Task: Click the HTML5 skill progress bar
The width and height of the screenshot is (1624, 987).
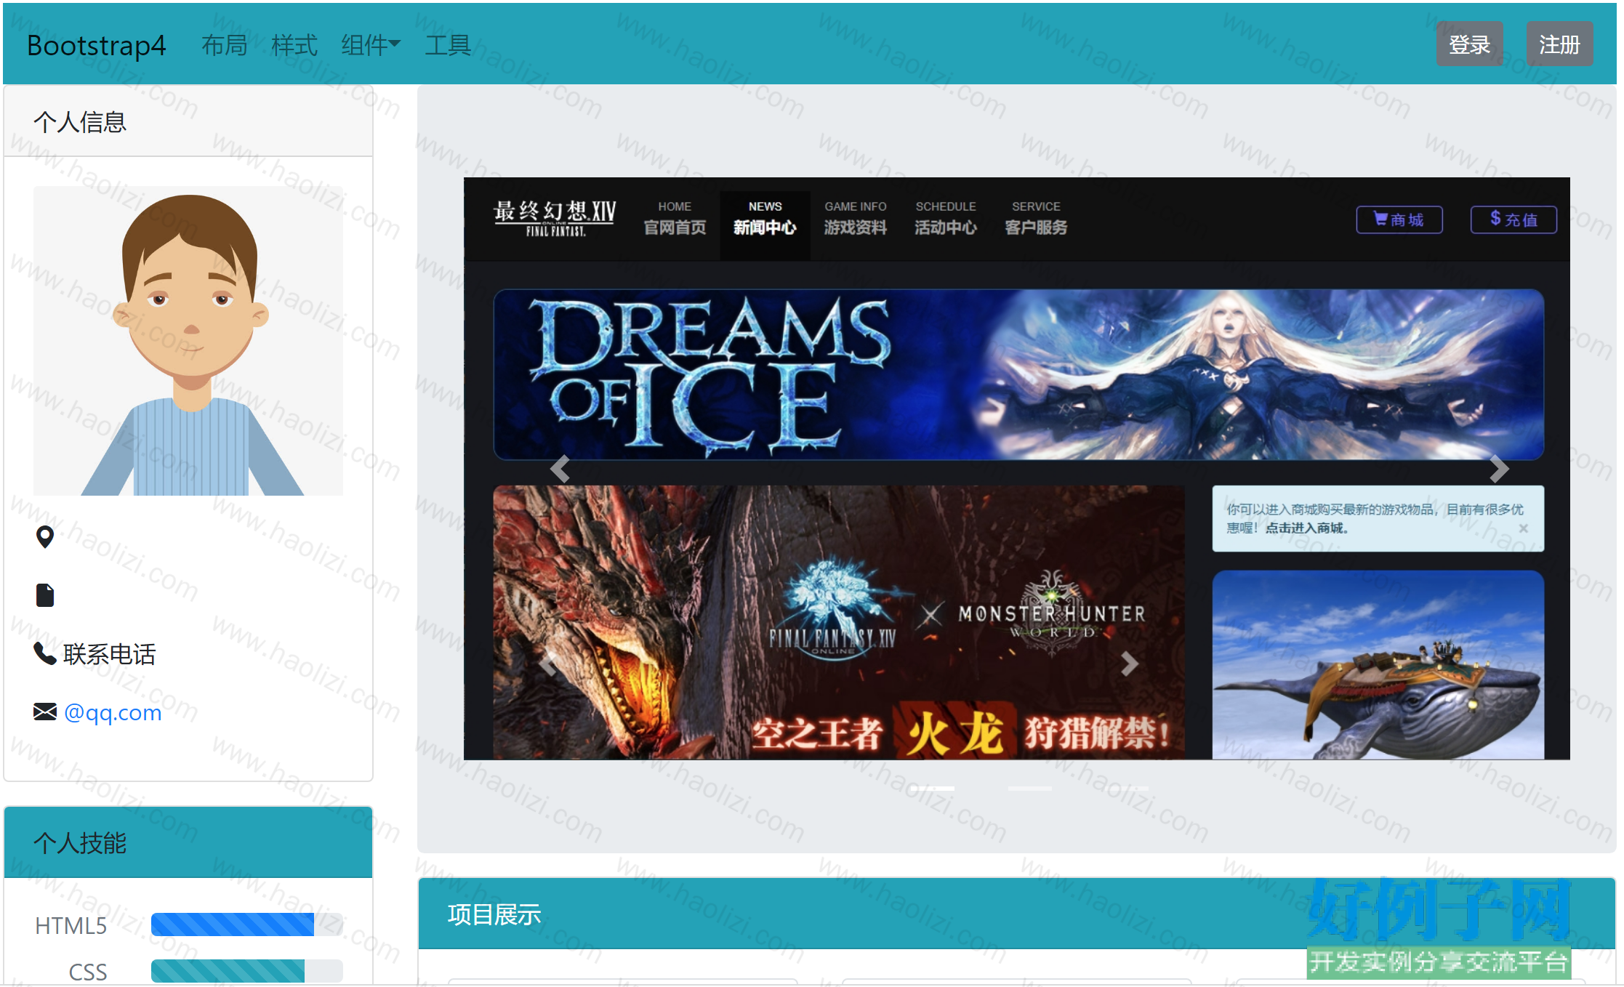Action: [x=247, y=924]
